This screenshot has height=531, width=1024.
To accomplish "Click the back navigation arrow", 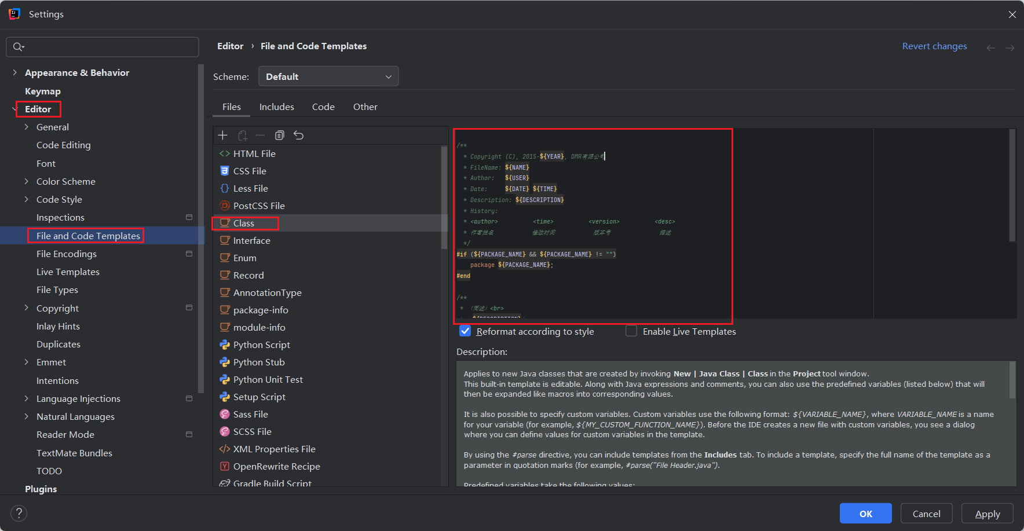I will [991, 48].
